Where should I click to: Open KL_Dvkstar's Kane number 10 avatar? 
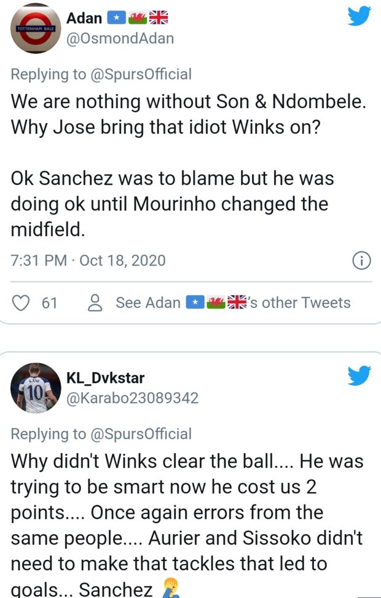click(35, 387)
